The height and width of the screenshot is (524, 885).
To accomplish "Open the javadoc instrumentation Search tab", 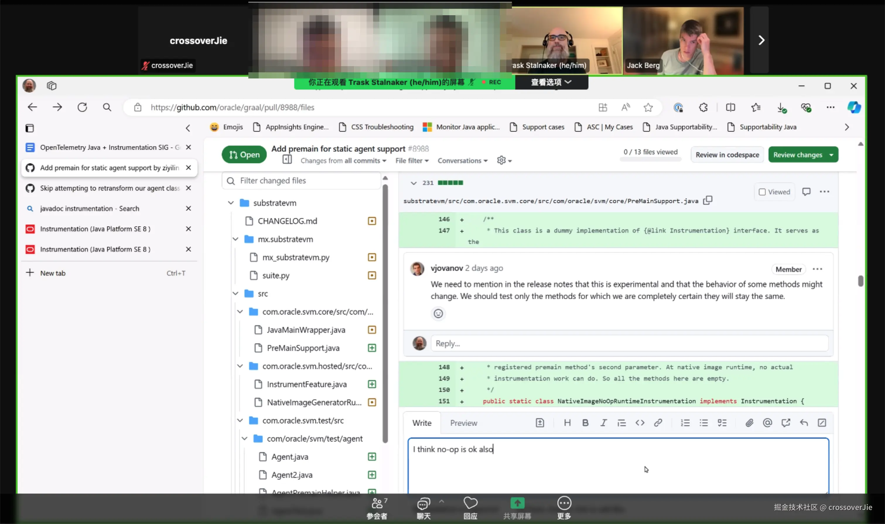I will tap(90, 208).
